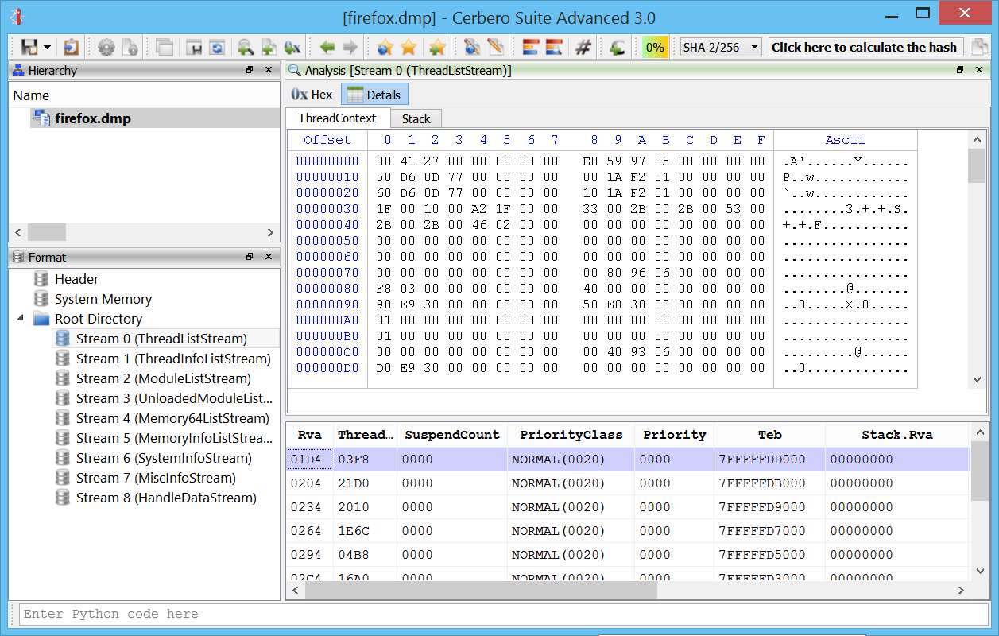Click the green curved arrow icon
Image resolution: width=999 pixels, height=636 pixels.
click(x=618, y=47)
